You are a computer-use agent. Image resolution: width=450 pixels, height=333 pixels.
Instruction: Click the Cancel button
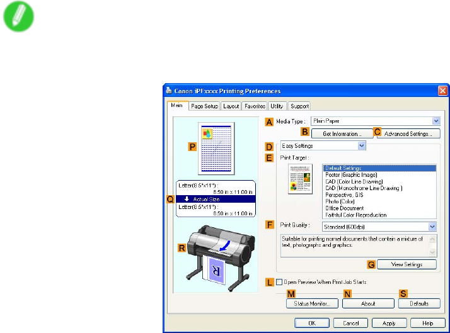(x=350, y=323)
